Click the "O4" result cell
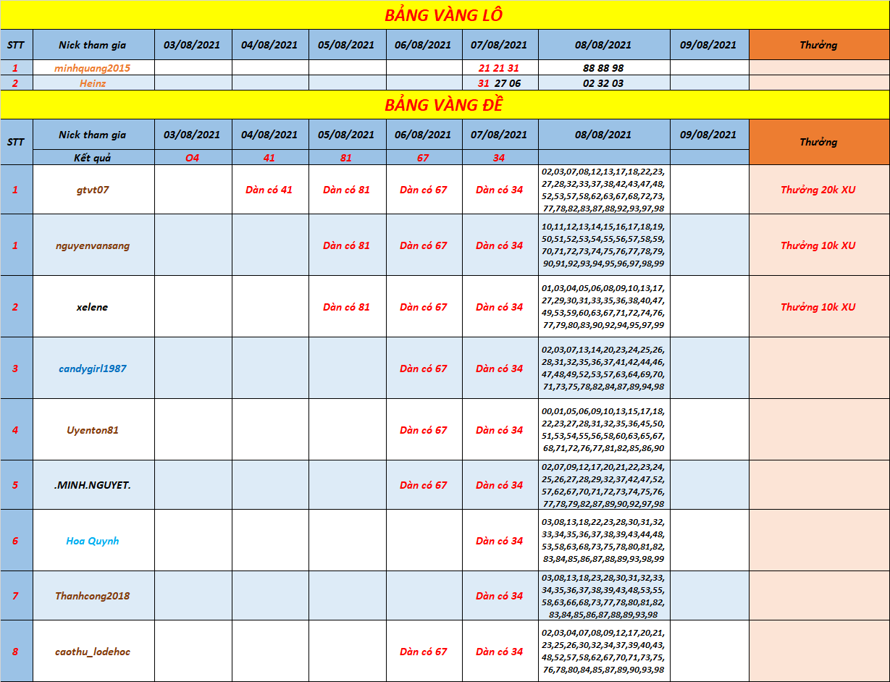Image resolution: width=890 pixels, height=682 pixels. point(192,158)
